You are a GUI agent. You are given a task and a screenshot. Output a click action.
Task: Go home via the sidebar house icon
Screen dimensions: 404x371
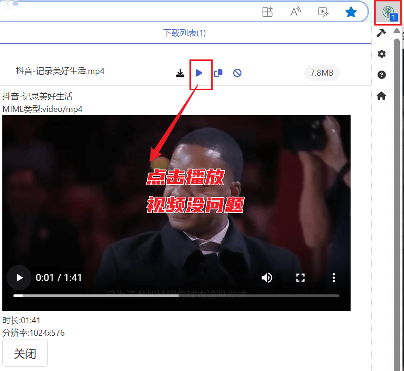tap(381, 96)
